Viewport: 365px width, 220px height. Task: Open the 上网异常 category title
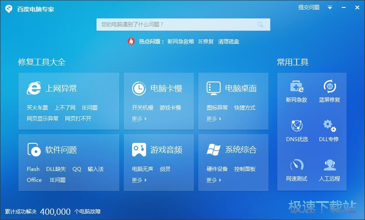[61, 89]
